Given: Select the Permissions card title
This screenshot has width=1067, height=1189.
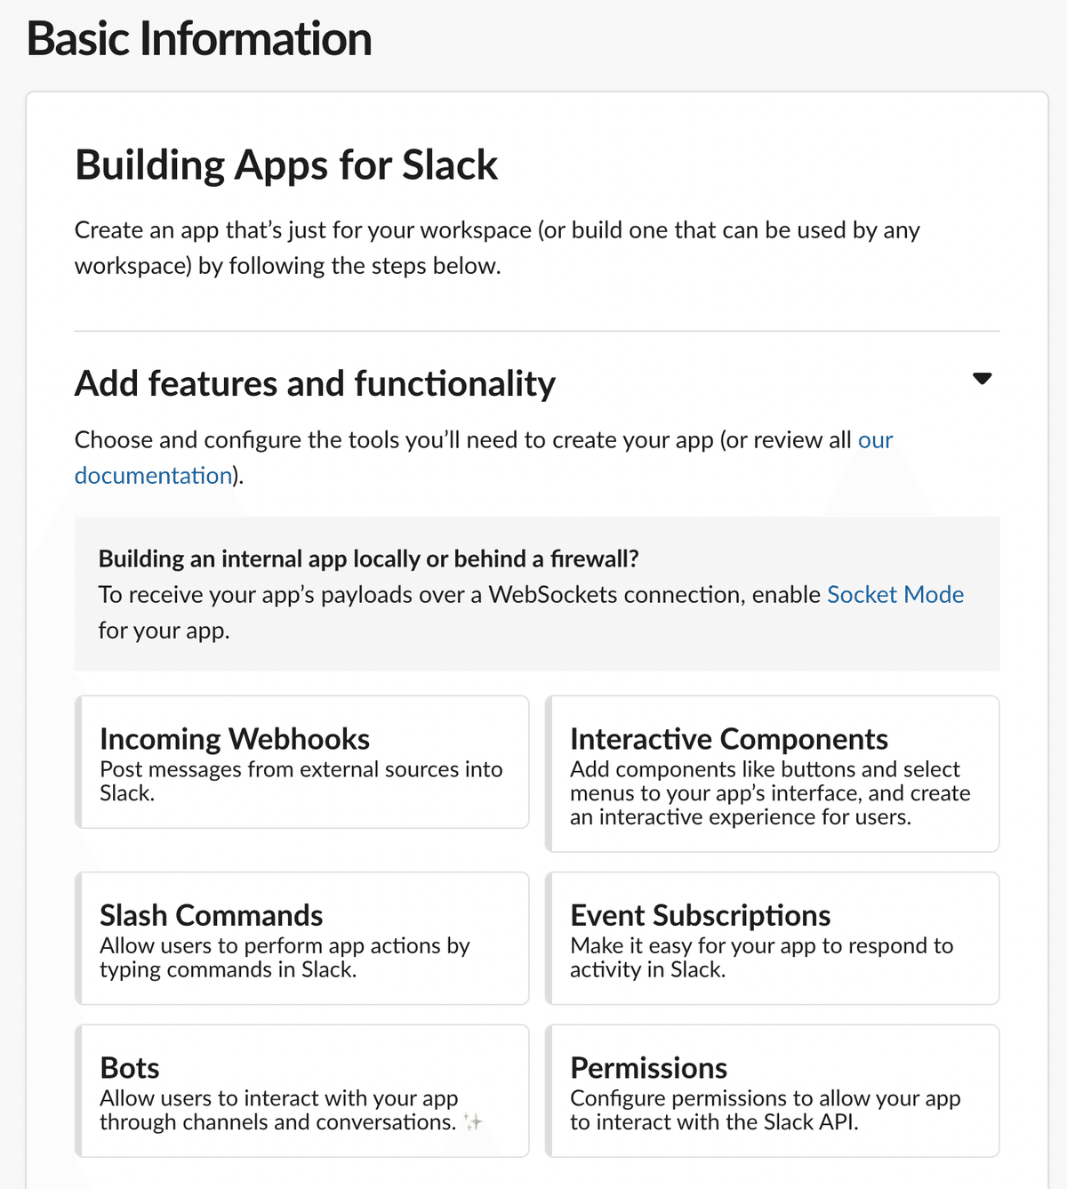Looking at the screenshot, I should tap(649, 1067).
